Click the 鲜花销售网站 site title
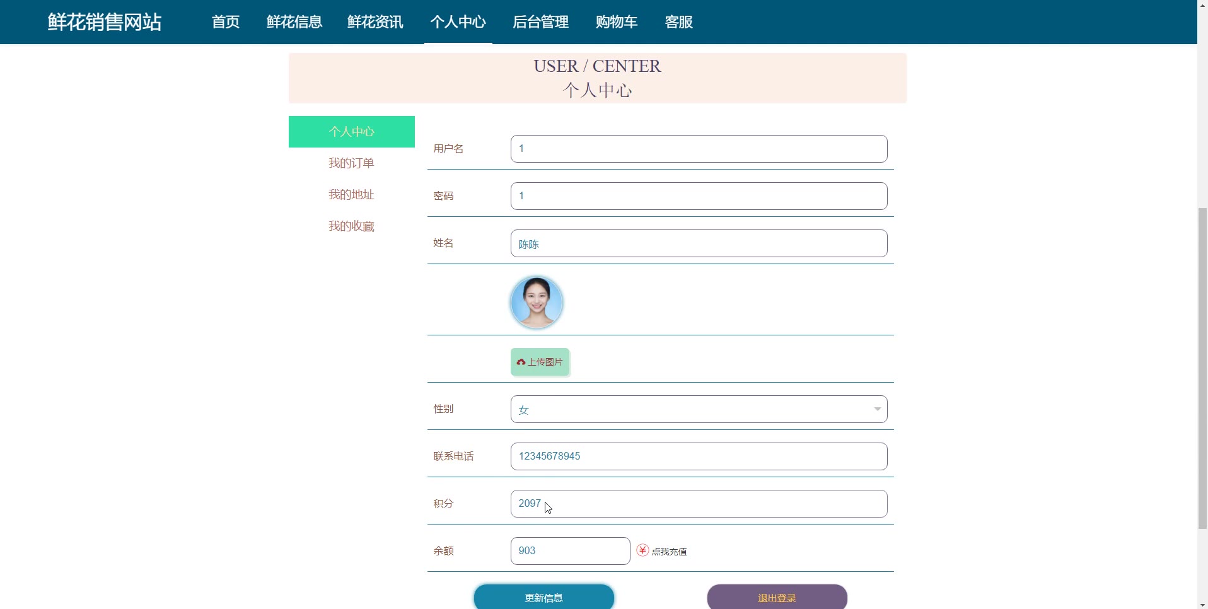Viewport: 1208px width, 609px height. [x=105, y=22]
